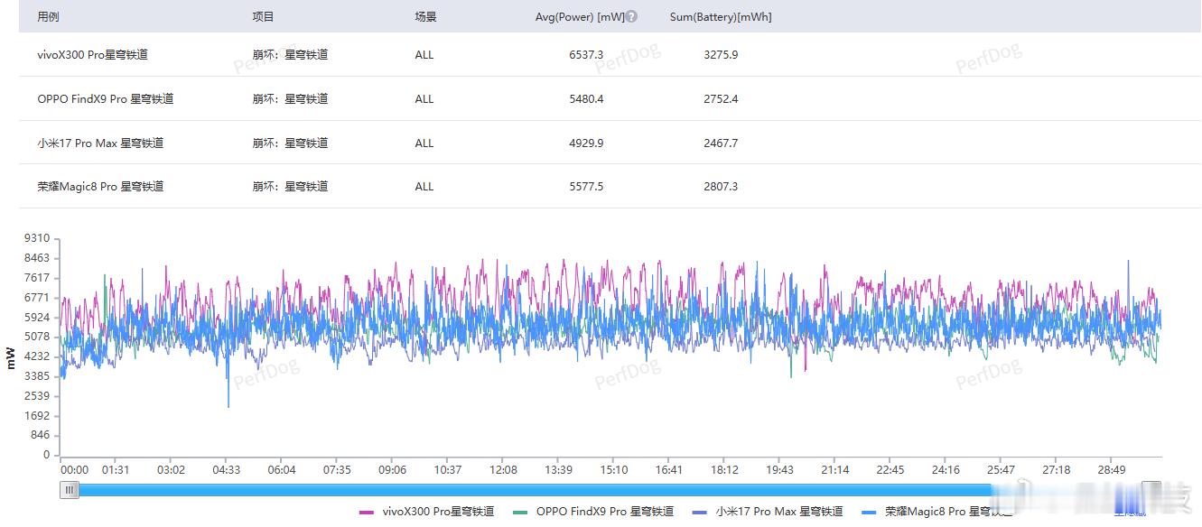Toggle the 小米17 Pro Max 星穹铁道 legend series
The image size is (1202, 527).
pos(769,511)
